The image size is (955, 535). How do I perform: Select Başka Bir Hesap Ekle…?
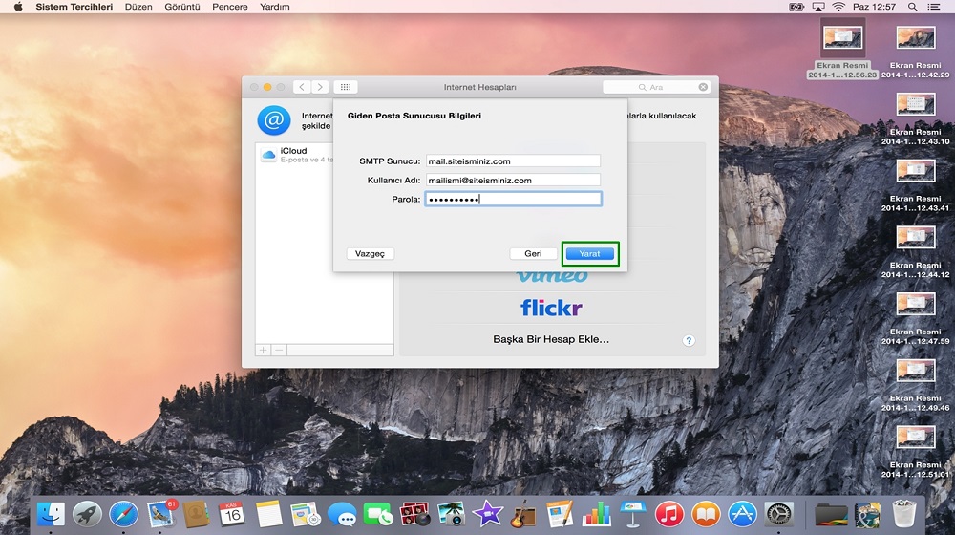[x=551, y=339]
